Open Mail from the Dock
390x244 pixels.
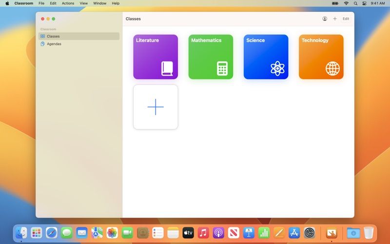click(82, 233)
